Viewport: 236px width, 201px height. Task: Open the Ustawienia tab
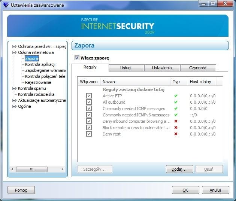coord(162,68)
